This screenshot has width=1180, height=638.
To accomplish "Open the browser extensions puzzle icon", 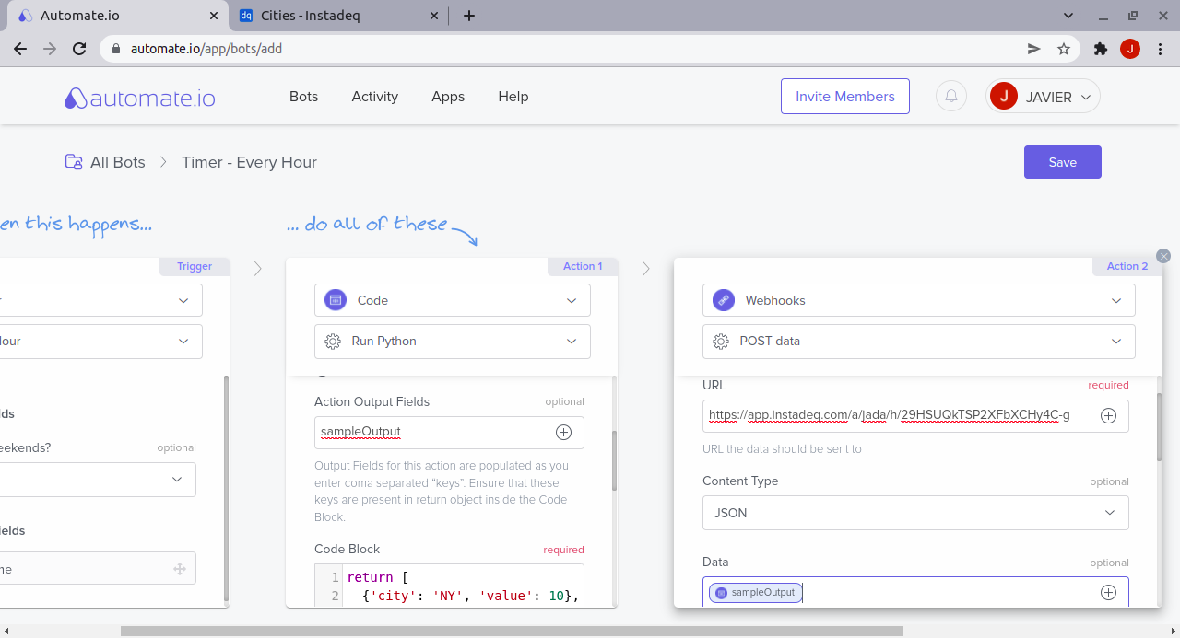I will 1100,49.
